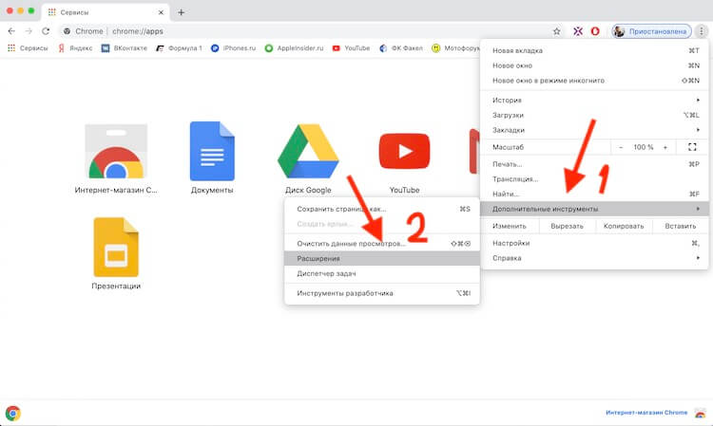Expand the Справка submenu
Image resolution: width=713 pixels, height=426 pixels.
pos(594,258)
